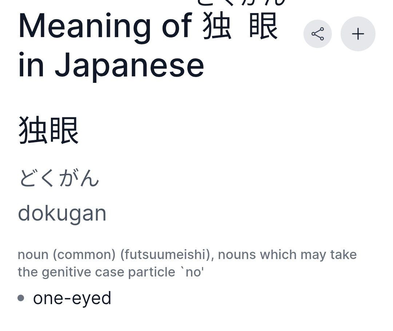The image size is (393, 331).
Task: Click the romaji reading dokugan
Action: coord(62,214)
